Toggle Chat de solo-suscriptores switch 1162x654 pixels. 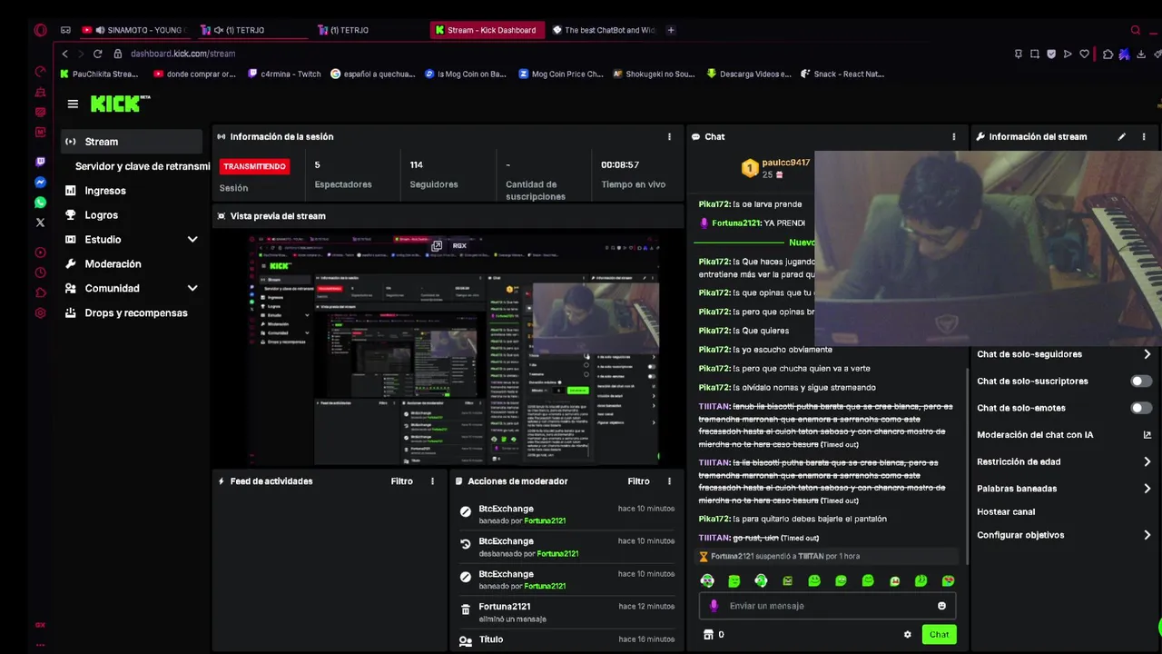pyautogui.click(x=1141, y=381)
